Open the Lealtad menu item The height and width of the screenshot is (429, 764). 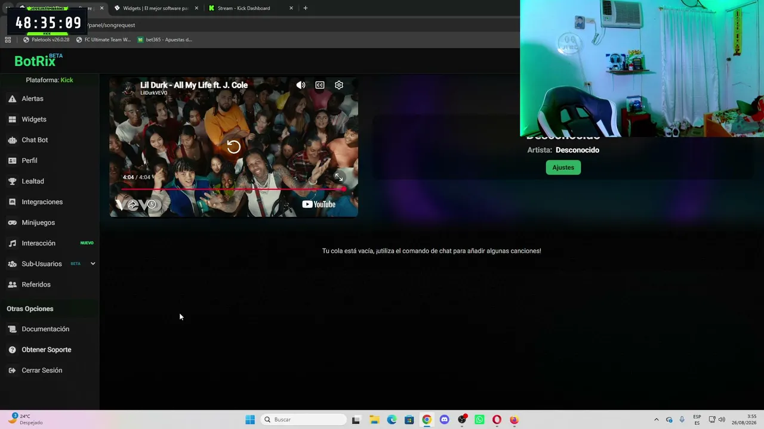[x=33, y=181]
